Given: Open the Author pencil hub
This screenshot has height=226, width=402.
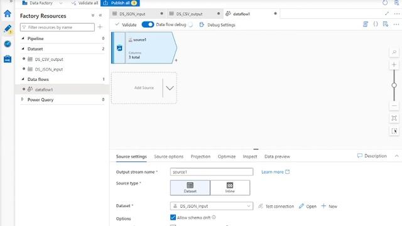Looking at the screenshot, I should point(8,29).
